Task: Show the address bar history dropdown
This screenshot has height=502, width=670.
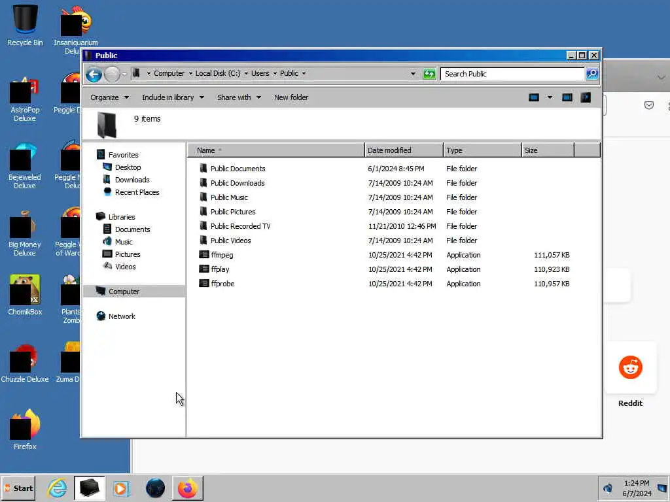Action: click(x=413, y=74)
